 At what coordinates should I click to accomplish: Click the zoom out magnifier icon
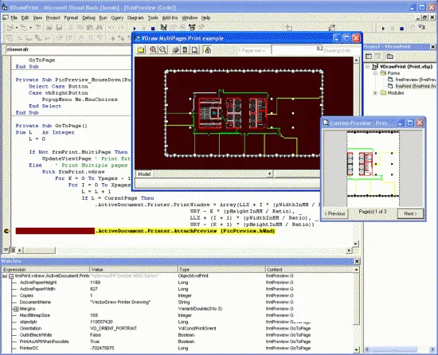pos(162,50)
